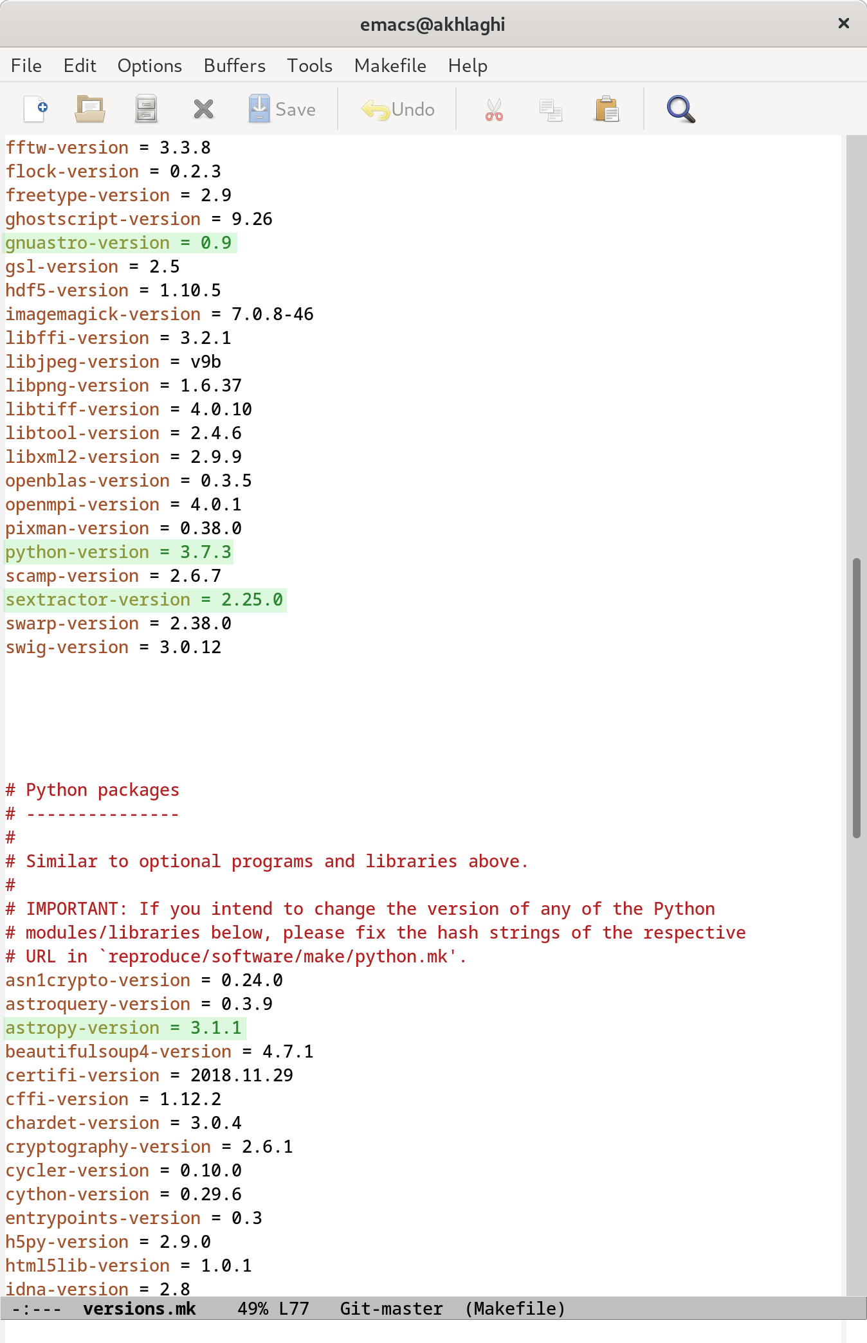Undo the last change
The width and height of the screenshot is (867, 1343).
[x=398, y=109]
